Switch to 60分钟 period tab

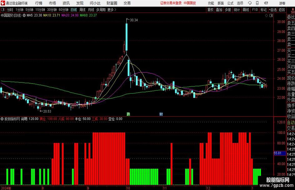64,10
